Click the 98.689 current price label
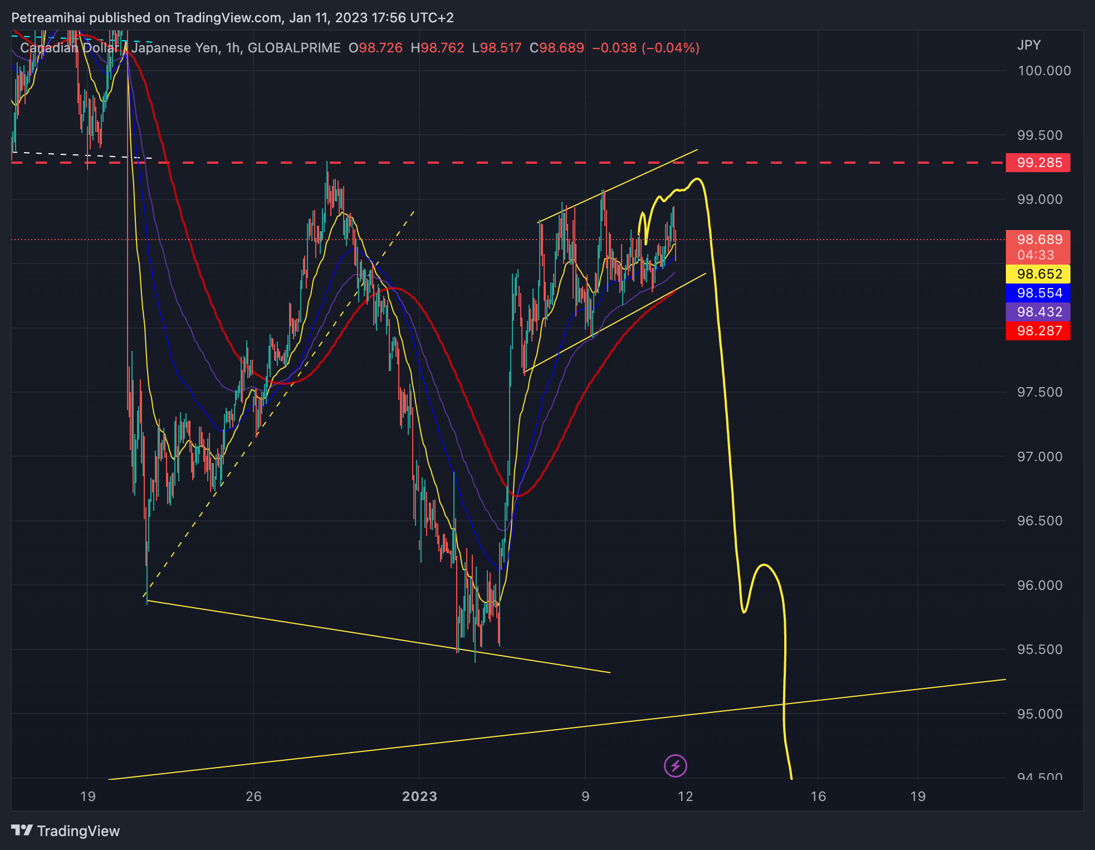 click(1038, 240)
